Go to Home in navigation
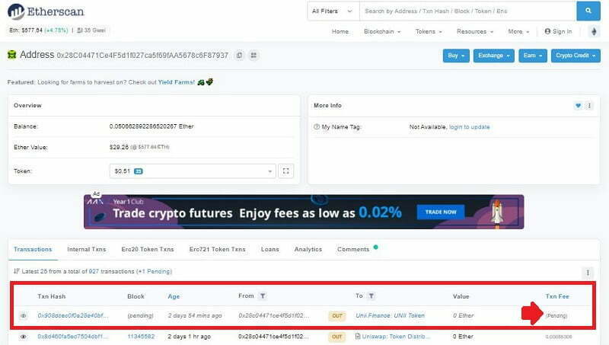Image resolution: width=609 pixels, height=345 pixels. (x=340, y=31)
